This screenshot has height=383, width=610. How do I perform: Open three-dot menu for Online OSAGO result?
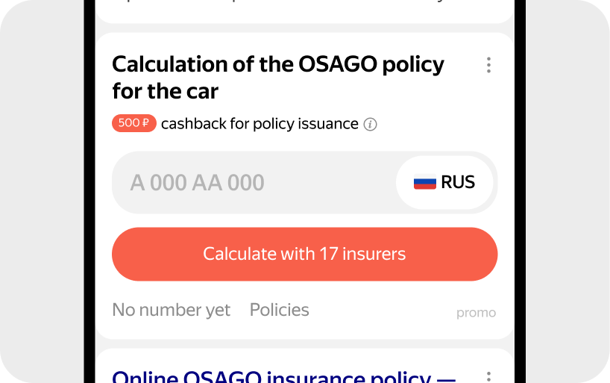tap(488, 377)
